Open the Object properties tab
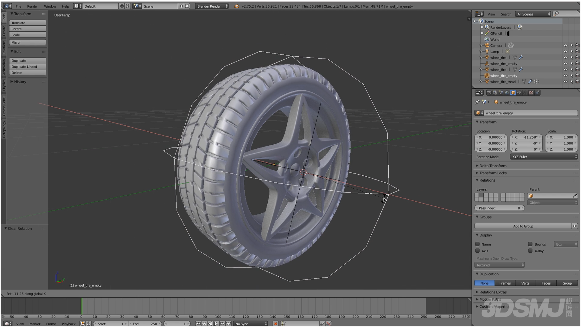581x327 pixels. coord(513,92)
